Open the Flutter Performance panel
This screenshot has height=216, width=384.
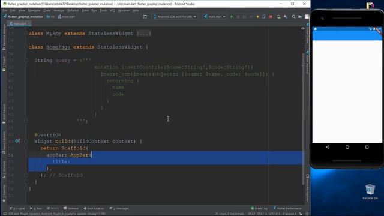point(287,208)
